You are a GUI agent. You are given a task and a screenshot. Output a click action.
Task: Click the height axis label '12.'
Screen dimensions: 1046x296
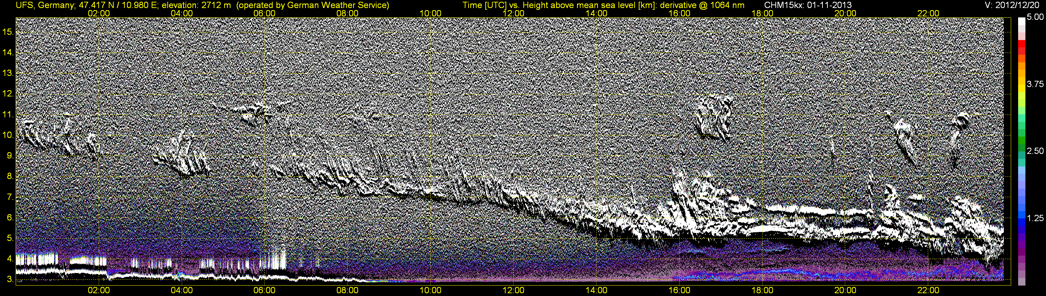click(x=8, y=94)
